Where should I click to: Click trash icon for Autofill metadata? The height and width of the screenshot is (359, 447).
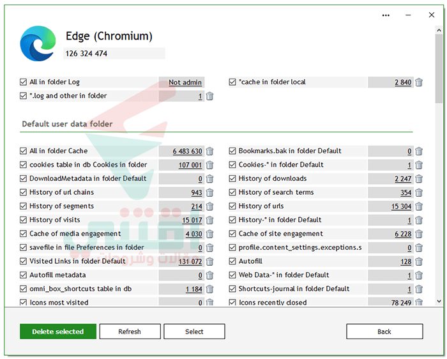click(209, 275)
